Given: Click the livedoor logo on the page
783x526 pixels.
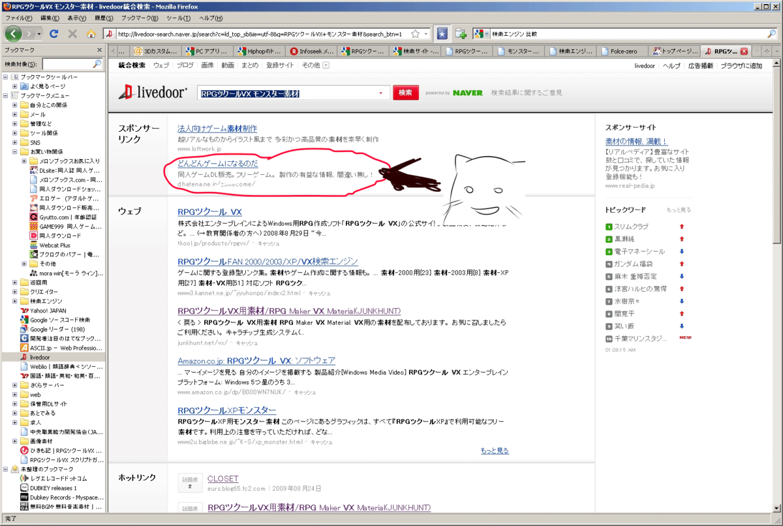Looking at the screenshot, I should 153,93.
